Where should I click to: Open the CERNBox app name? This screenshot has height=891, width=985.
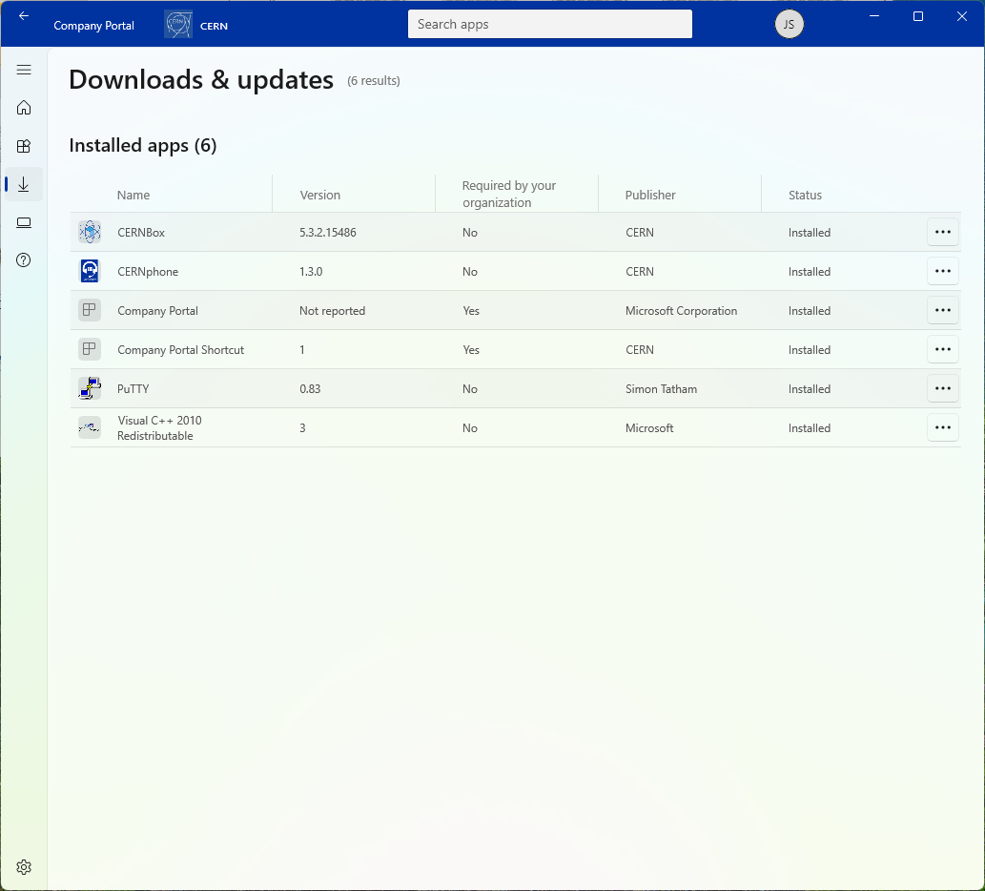point(141,233)
